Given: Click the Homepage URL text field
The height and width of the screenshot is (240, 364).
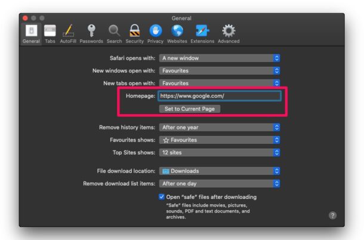Looking at the screenshot, I should (220, 96).
